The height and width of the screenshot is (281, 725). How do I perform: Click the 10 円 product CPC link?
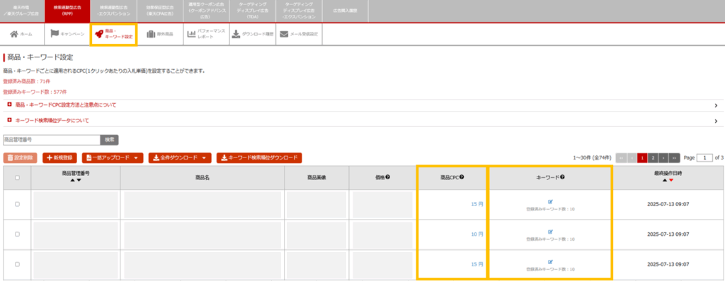tap(477, 234)
